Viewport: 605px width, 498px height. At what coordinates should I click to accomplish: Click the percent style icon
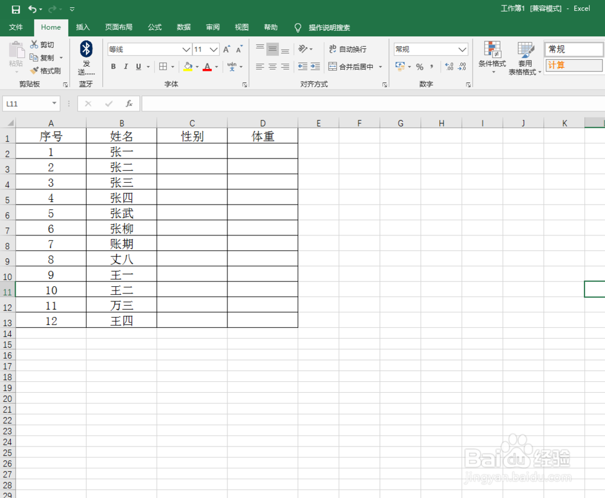420,67
